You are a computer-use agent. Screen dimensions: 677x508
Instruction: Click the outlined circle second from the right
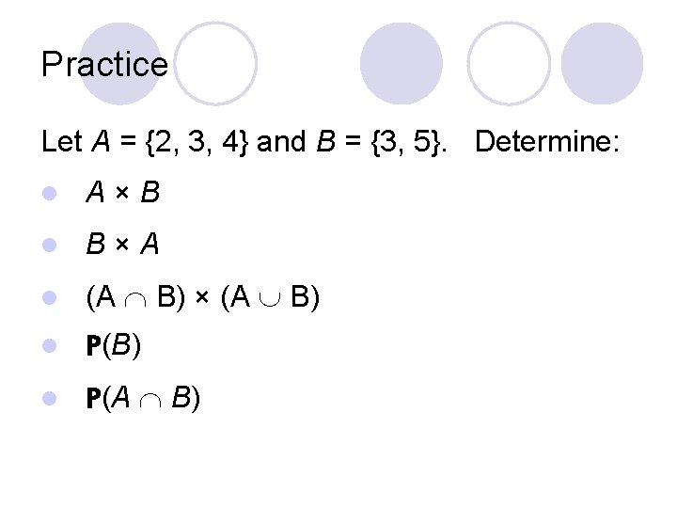[509, 63]
